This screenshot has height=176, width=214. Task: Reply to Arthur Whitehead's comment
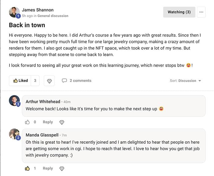click(48, 122)
